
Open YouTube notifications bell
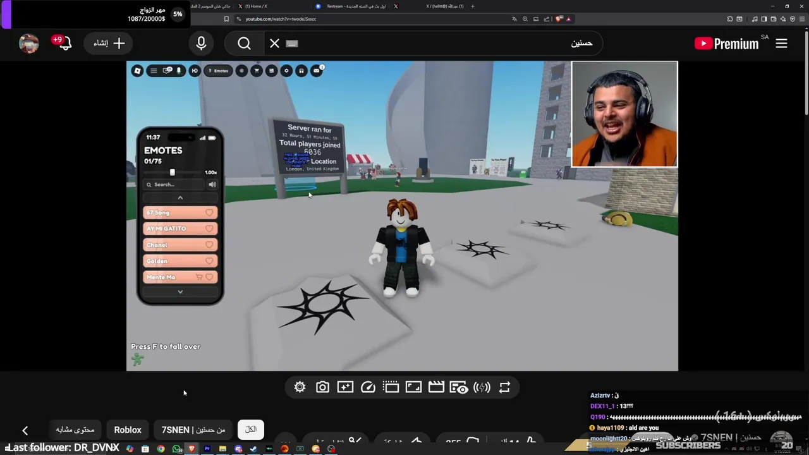click(64, 44)
